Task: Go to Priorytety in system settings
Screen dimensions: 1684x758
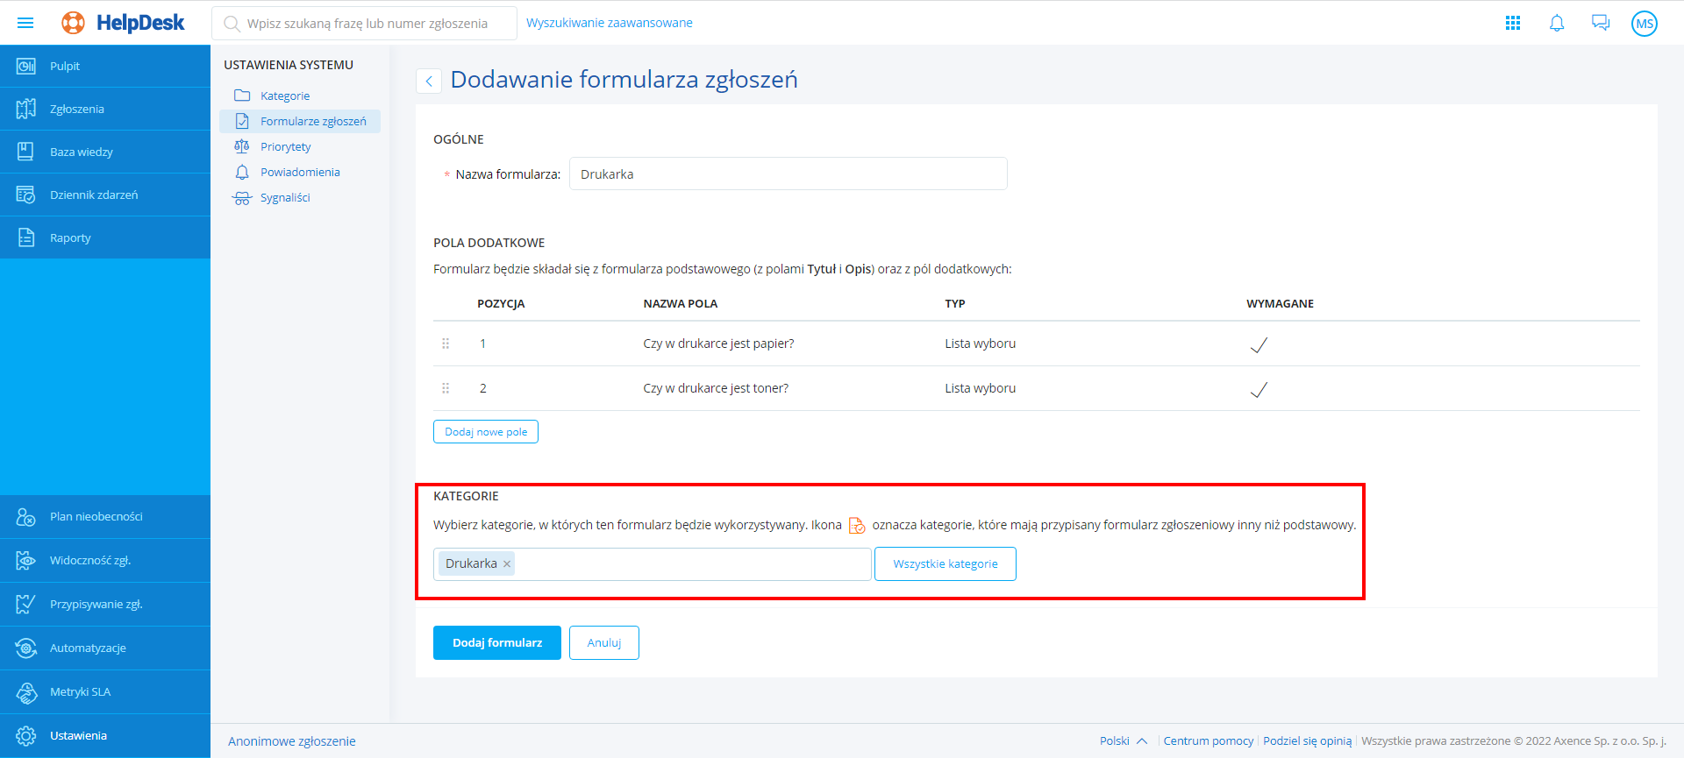Action: tap(285, 147)
